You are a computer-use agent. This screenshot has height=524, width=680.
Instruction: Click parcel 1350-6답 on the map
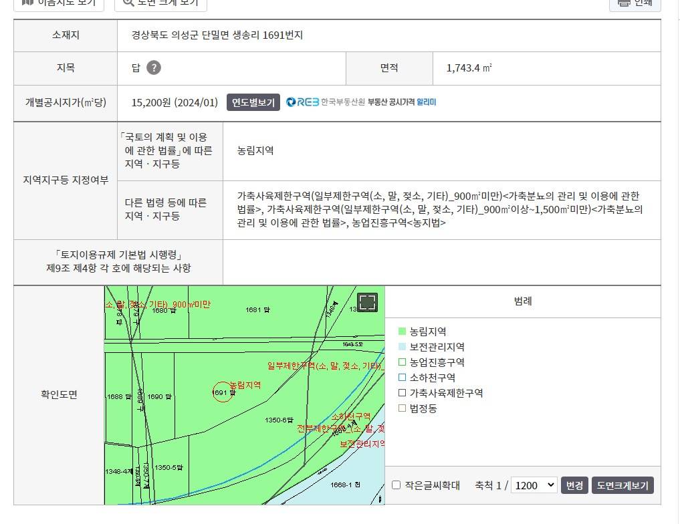[279, 420]
